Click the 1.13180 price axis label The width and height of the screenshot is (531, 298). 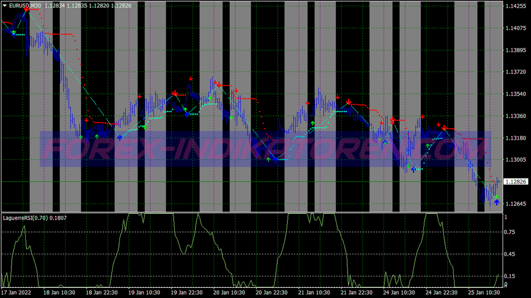click(x=516, y=138)
